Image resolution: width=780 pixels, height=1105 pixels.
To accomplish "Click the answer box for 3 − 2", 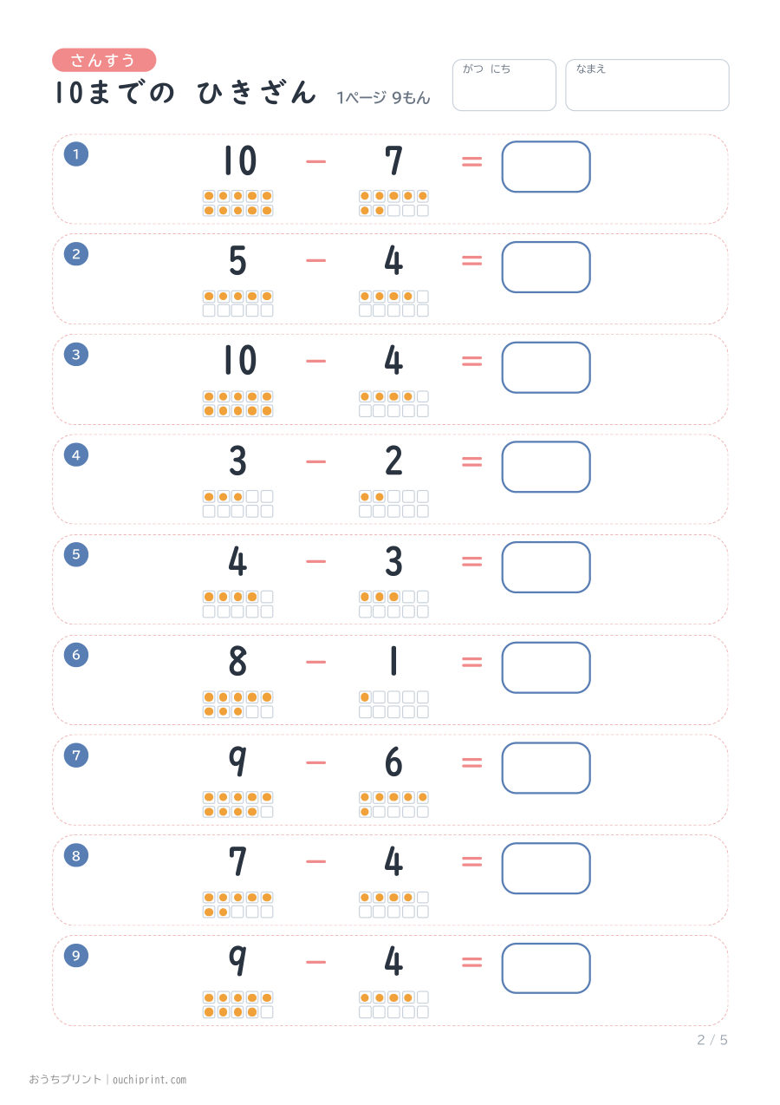I will click(x=546, y=467).
